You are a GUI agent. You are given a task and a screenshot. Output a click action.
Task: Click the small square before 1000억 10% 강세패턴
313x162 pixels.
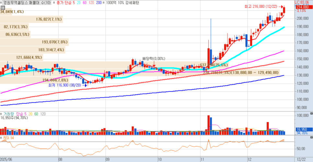click(104, 3)
